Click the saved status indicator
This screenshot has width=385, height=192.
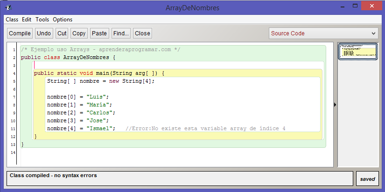(x=368, y=179)
